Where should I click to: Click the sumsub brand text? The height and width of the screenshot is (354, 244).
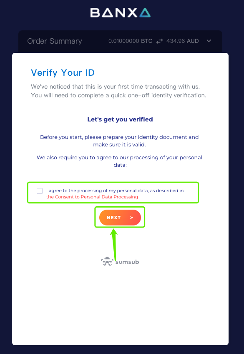127,262
